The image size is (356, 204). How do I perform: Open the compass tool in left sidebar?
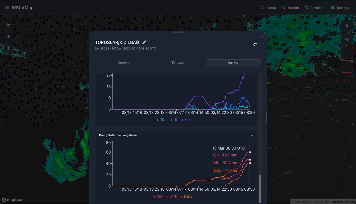click(8, 48)
